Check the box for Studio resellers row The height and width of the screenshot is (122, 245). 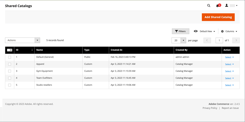click(x=10, y=85)
